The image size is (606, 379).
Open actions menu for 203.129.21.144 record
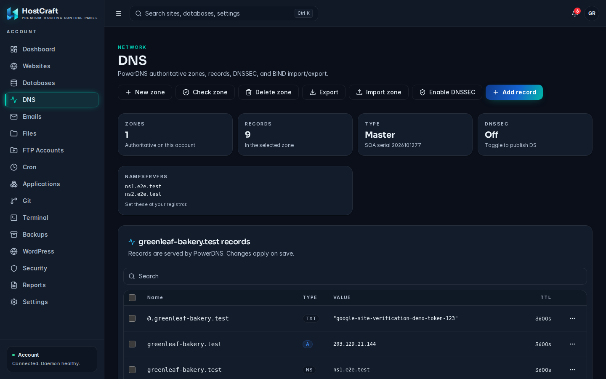point(572,344)
